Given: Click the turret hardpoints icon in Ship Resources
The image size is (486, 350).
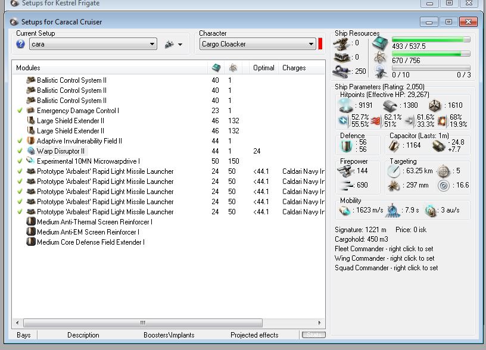Looking at the screenshot, I should tap(341, 43).
